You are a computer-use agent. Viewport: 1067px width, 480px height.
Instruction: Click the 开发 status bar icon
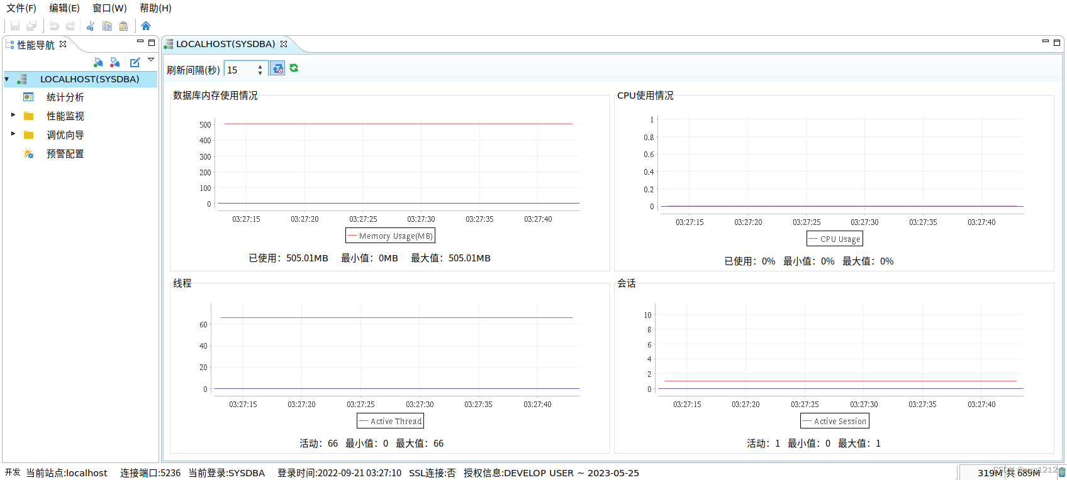(13, 472)
